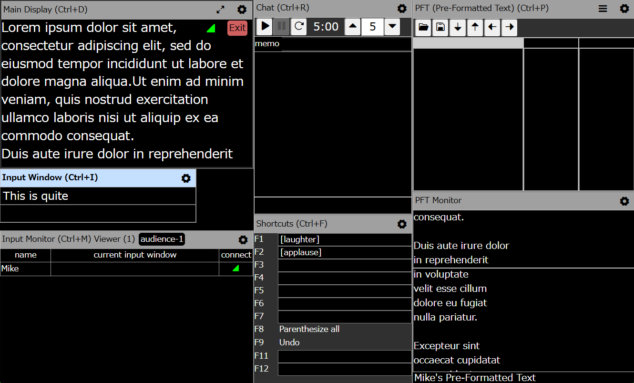Image resolution: width=634 pixels, height=383 pixels.
Task: Toggle the green triangle in Main Display
Action: coord(210,28)
